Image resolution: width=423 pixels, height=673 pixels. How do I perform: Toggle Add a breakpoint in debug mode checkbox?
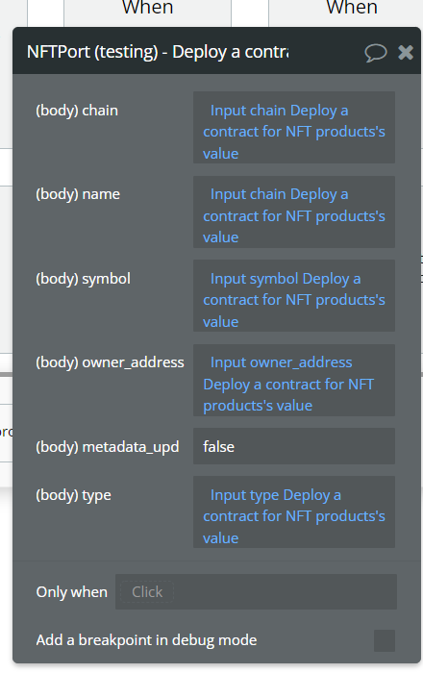pos(385,640)
